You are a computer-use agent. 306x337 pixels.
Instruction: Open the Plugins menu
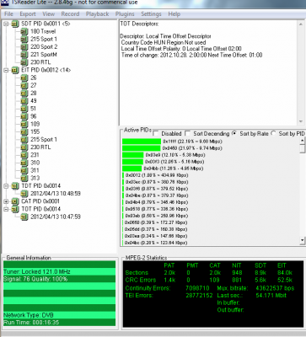tap(125, 14)
